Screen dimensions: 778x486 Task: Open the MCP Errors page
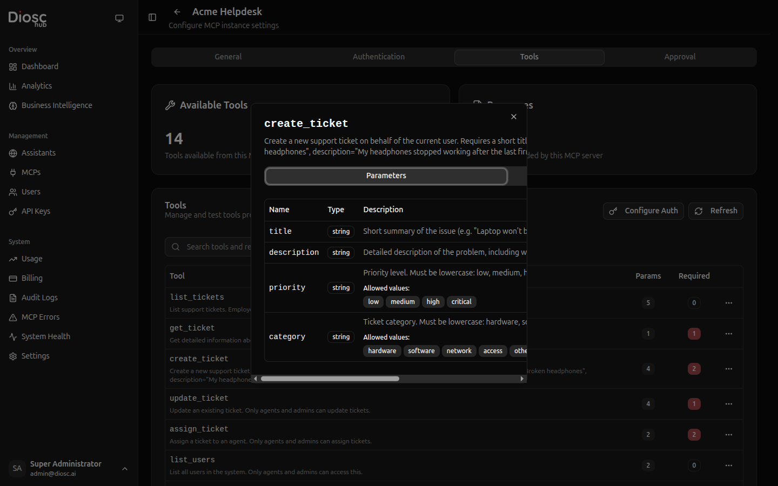pos(40,316)
